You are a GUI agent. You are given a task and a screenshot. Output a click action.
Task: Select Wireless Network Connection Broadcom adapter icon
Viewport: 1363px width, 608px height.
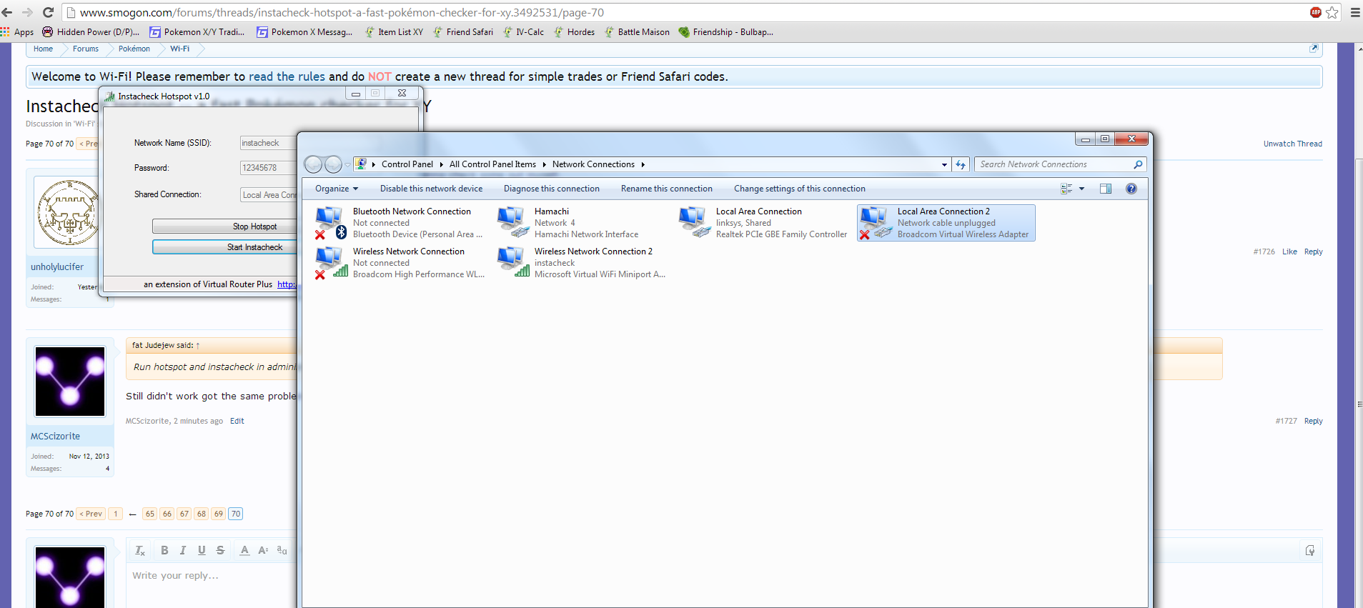click(331, 263)
